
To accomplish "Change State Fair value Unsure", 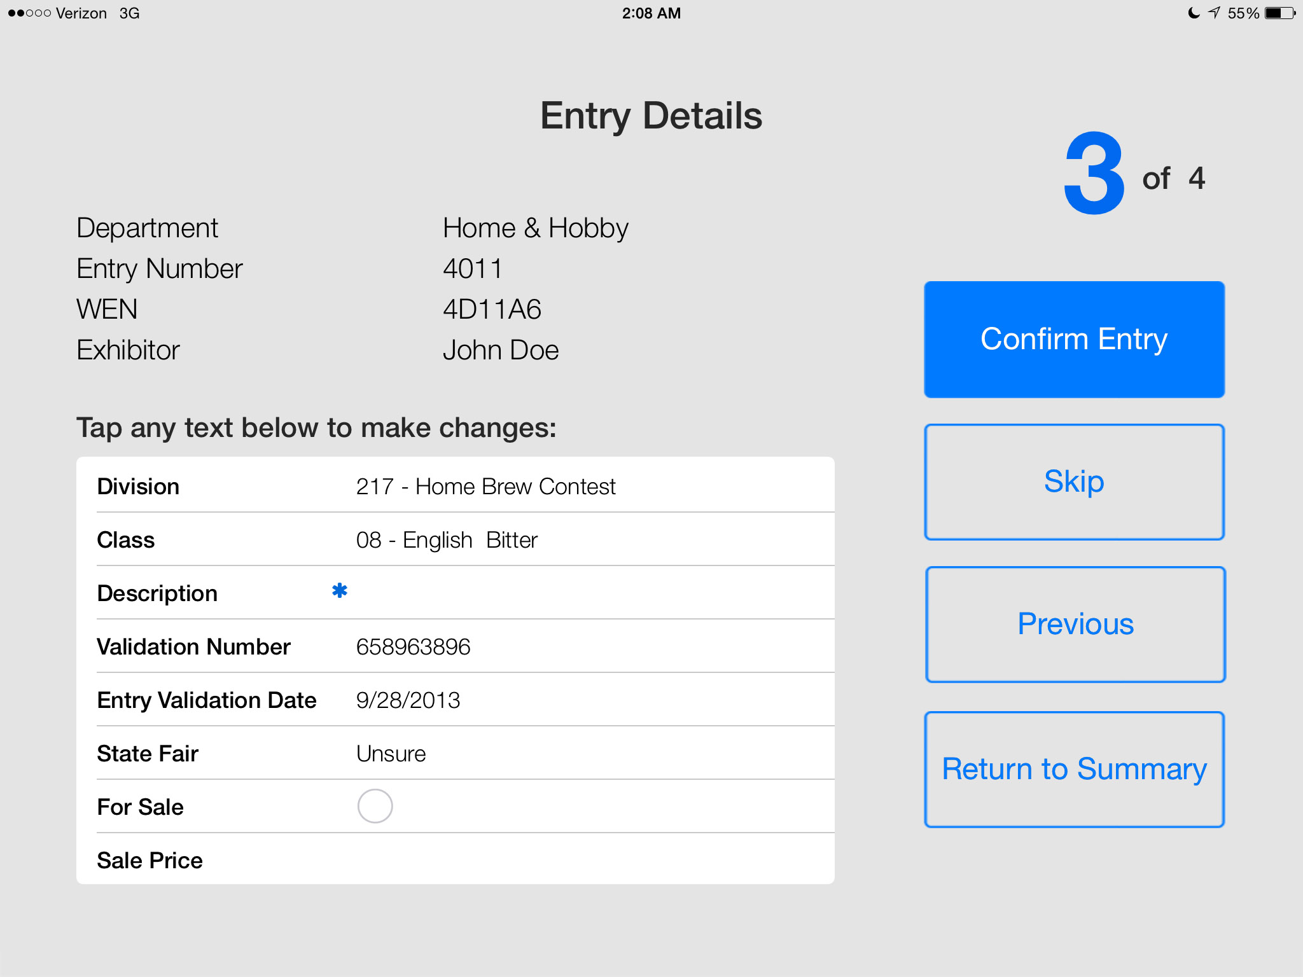I will click(391, 754).
